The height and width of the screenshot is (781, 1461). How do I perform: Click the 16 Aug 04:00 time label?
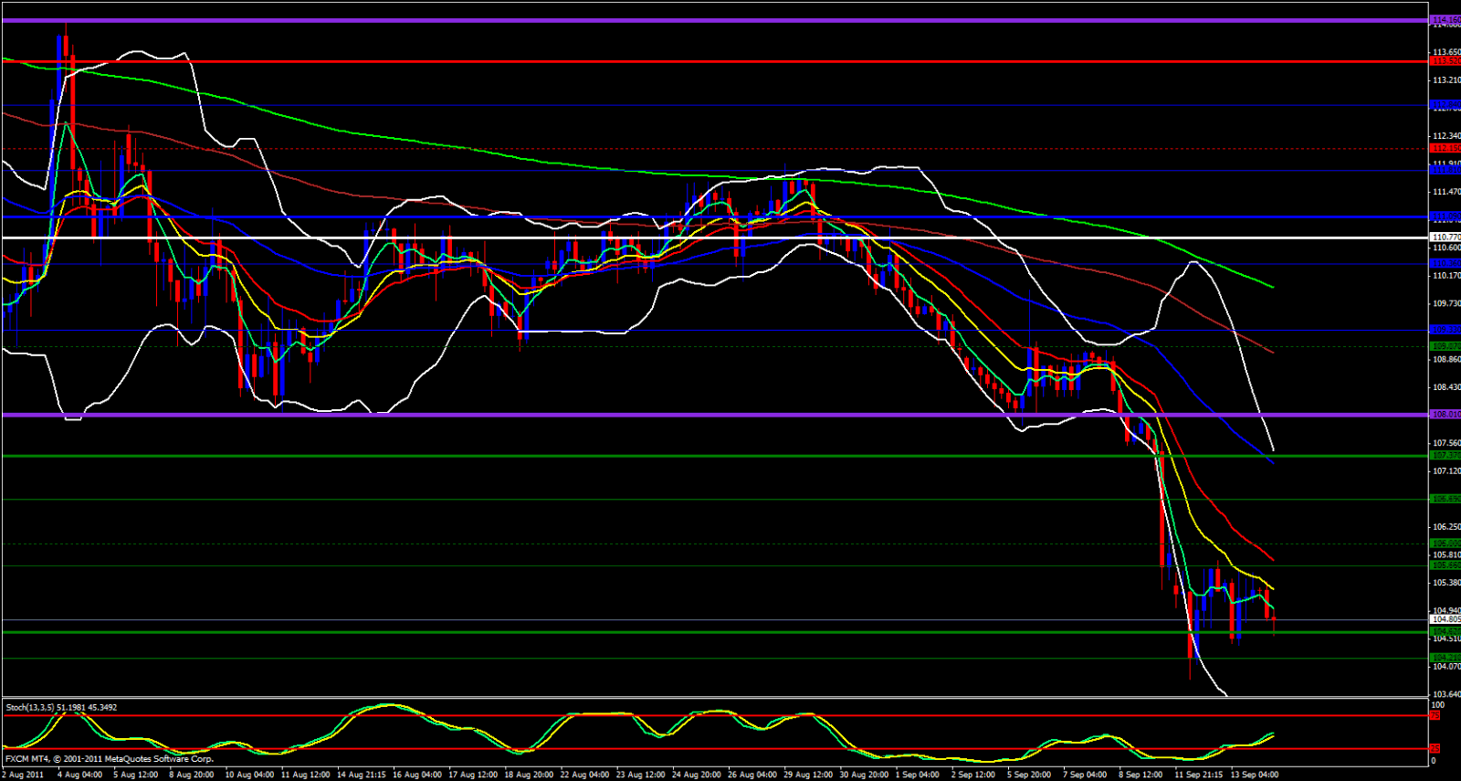pyautogui.click(x=417, y=775)
